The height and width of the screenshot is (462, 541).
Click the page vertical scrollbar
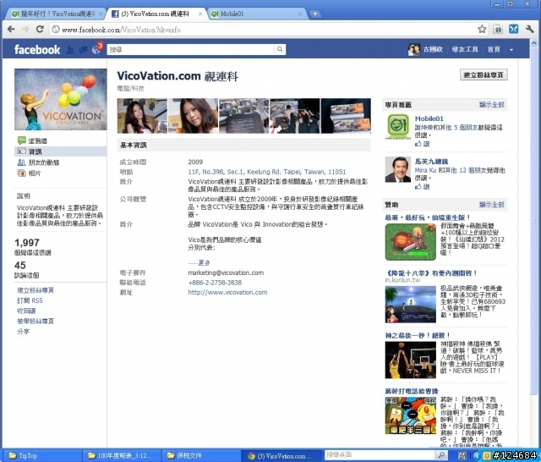(533, 221)
